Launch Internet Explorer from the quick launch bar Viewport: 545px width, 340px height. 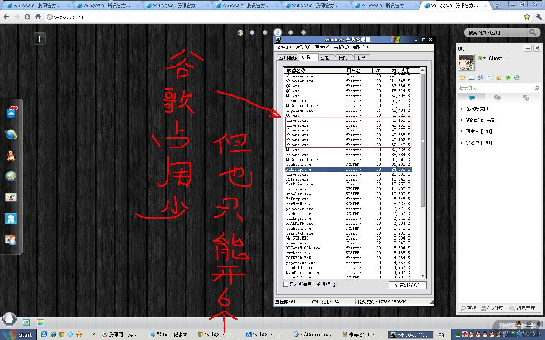(53, 334)
